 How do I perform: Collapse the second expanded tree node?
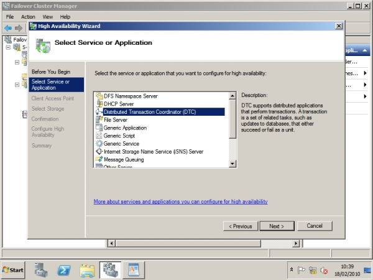[x=17, y=62]
